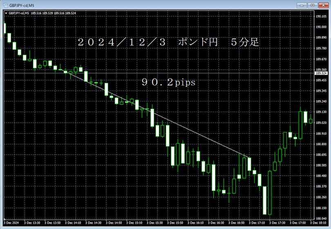Click time axis label 3 Dec 17:10
331x229 pixels.
257,223
